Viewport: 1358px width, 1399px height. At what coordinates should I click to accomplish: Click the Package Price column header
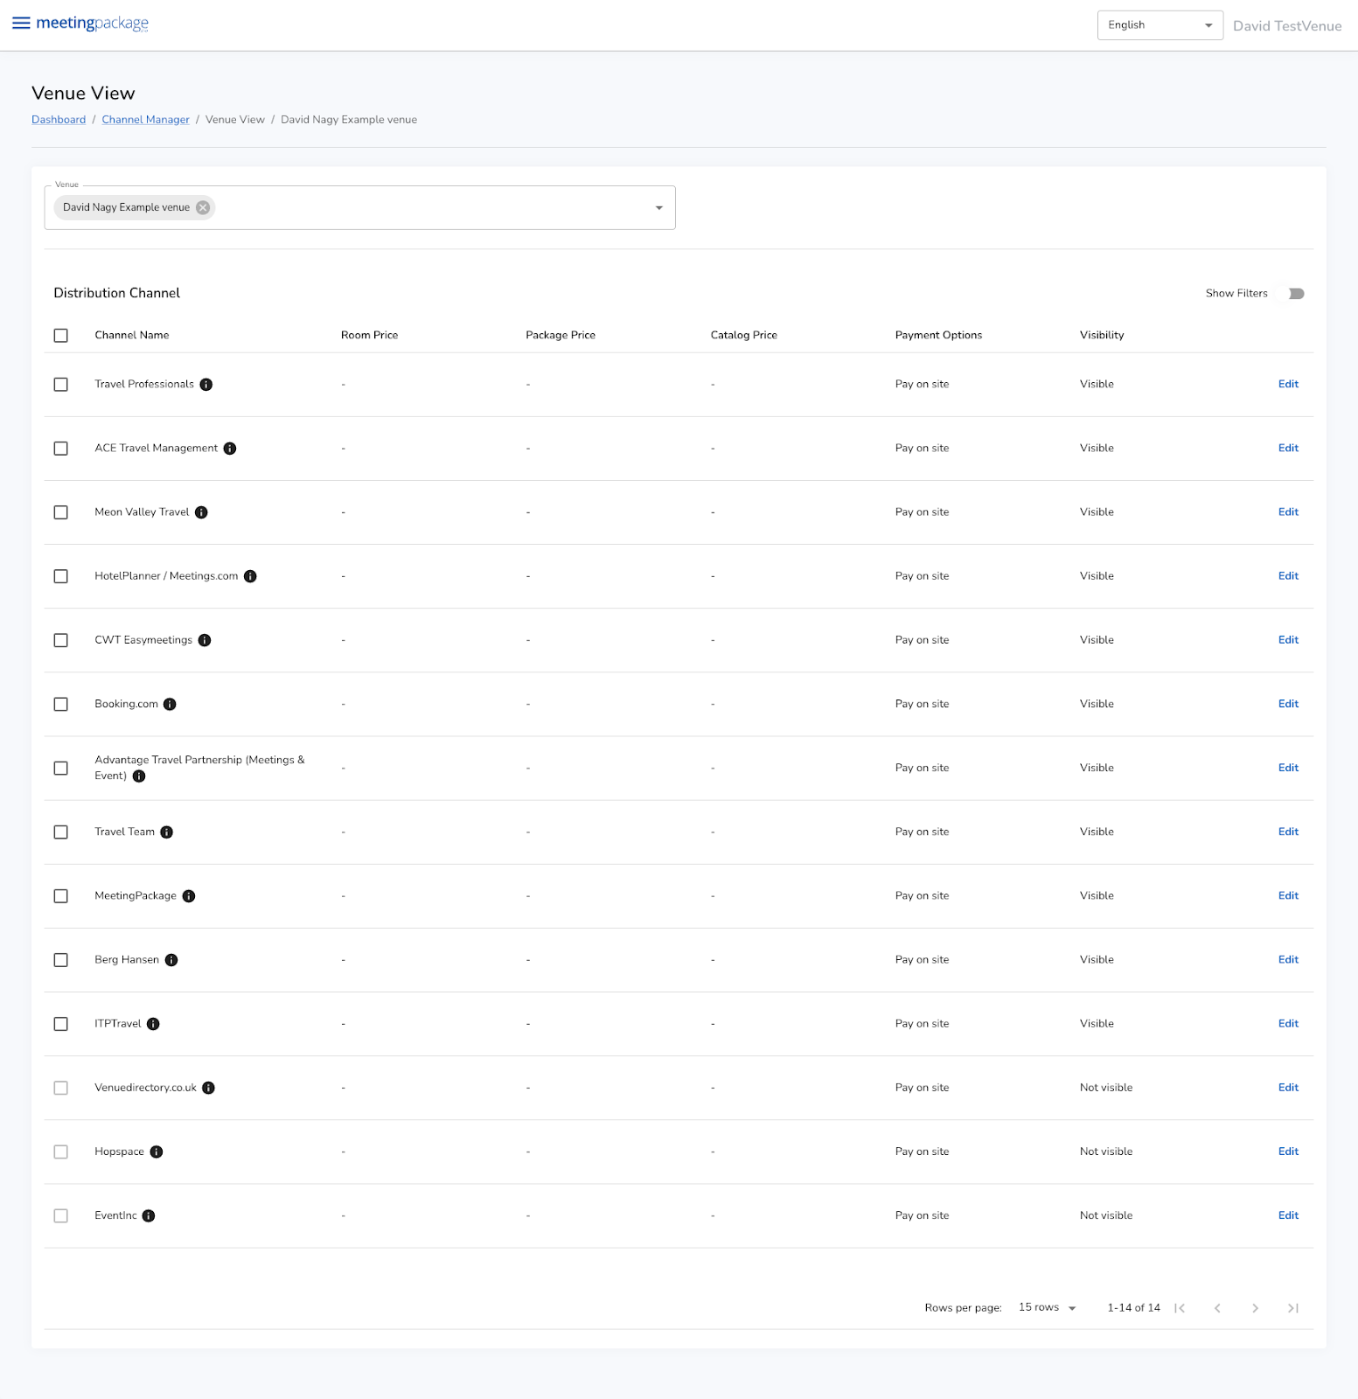(x=561, y=335)
